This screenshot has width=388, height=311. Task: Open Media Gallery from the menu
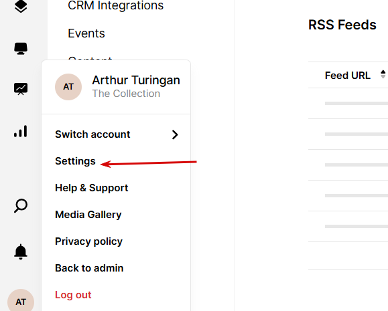(88, 215)
